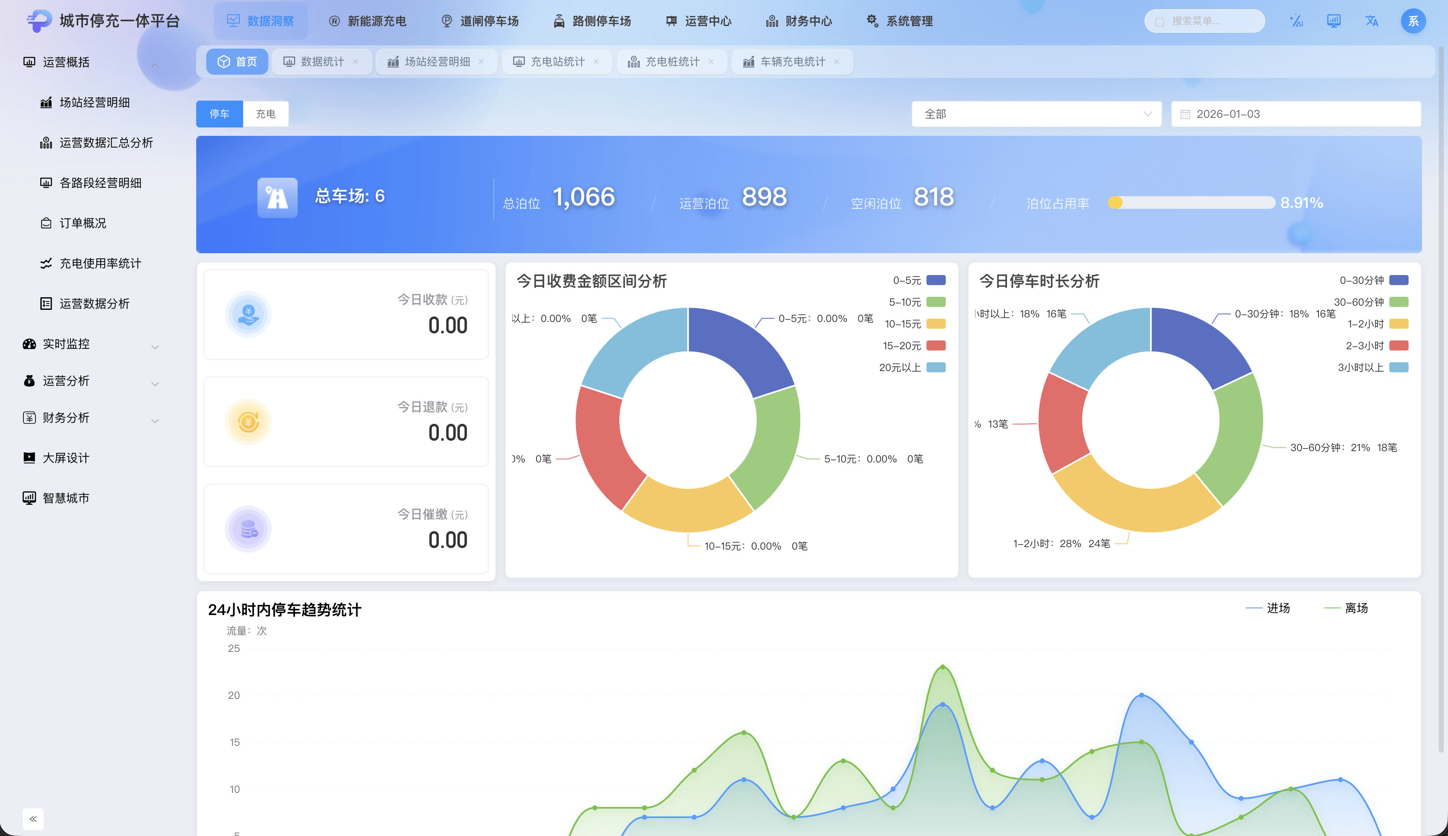Click the user avatar icon
1448x836 pixels.
[x=1413, y=21]
